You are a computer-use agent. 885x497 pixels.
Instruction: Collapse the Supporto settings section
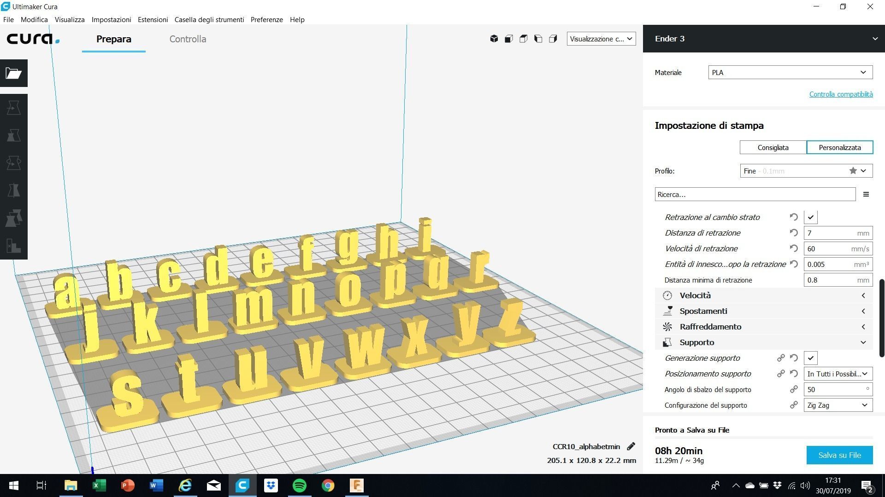click(764, 342)
